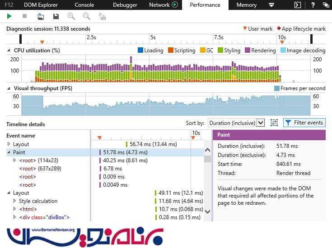Collapse the CPU utilization graph
Screen dimensions: 332x248
[9, 51]
